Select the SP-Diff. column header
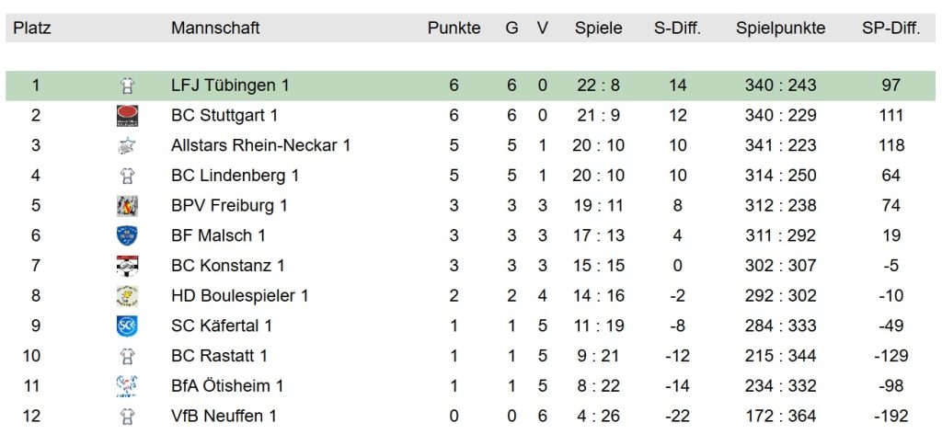 [890, 29]
